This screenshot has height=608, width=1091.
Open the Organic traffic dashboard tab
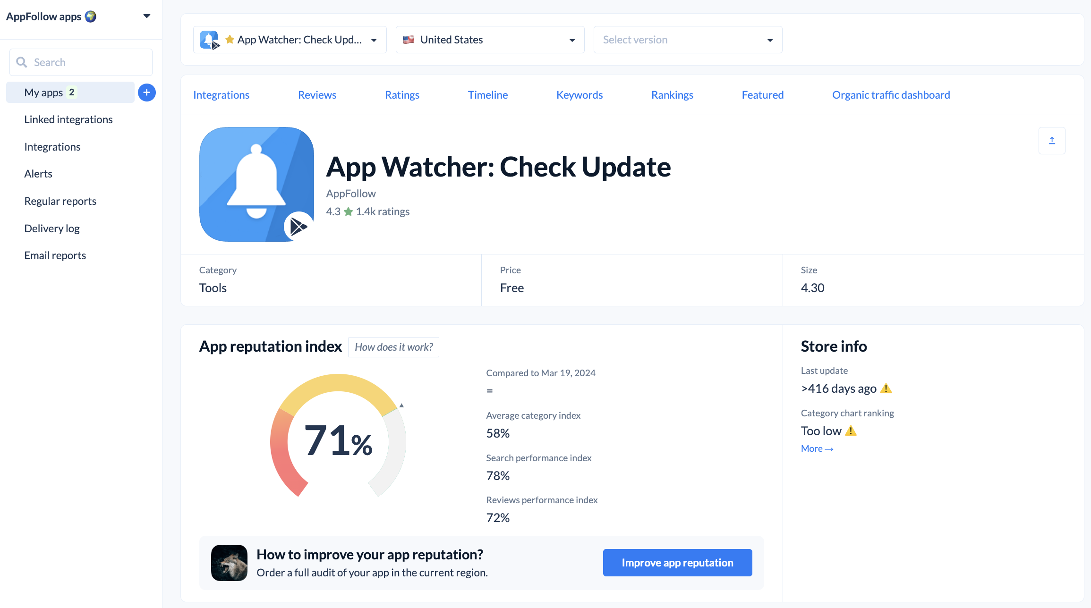[x=891, y=94]
